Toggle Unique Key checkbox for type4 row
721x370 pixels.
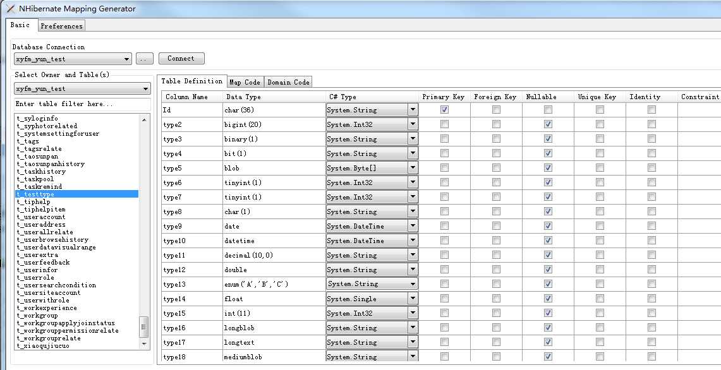600,153
